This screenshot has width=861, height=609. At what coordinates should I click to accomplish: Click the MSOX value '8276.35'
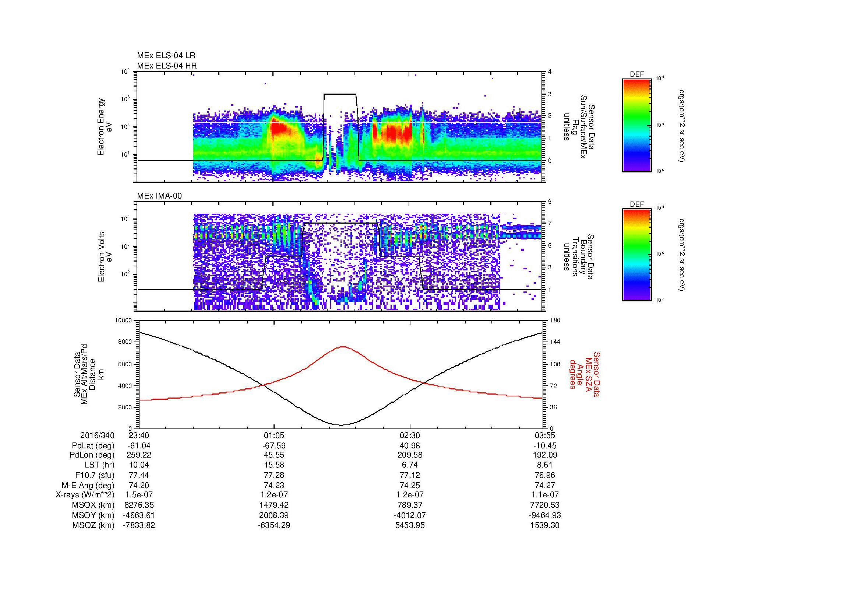pyautogui.click(x=139, y=505)
